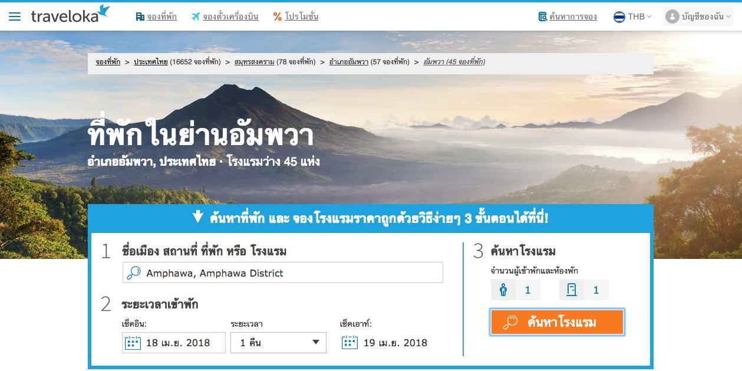Click the Amphawa destination search field
The width and height of the screenshot is (742, 371).
(x=283, y=272)
